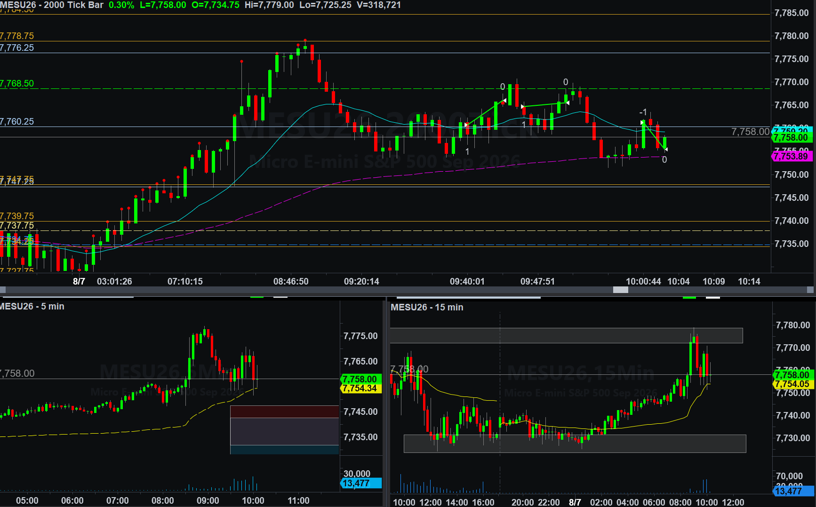816x507 pixels.
Task: Click 7,785.00 on tick chart price axis
Action: tap(792, 13)
